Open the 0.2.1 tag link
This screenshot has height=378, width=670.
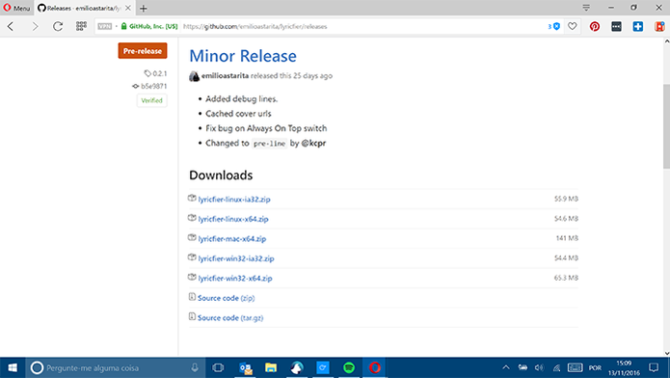pyautogui.click(x=155, y=73)
